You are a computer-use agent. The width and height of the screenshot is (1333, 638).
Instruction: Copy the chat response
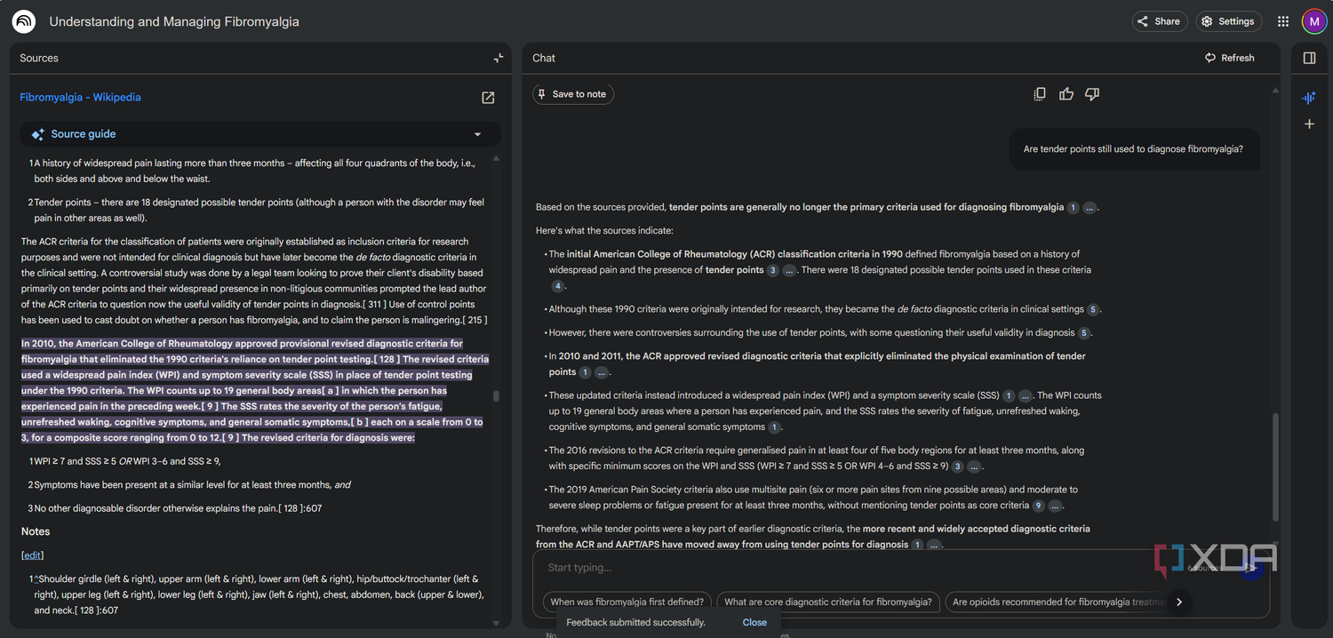coord(1040,94)
